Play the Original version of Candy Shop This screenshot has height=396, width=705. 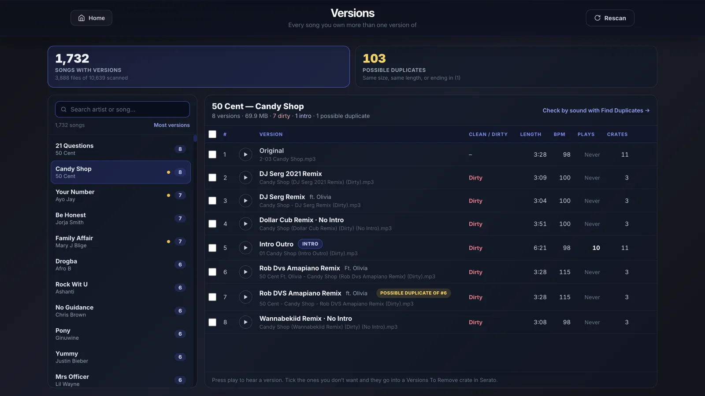tap(245, 154)
